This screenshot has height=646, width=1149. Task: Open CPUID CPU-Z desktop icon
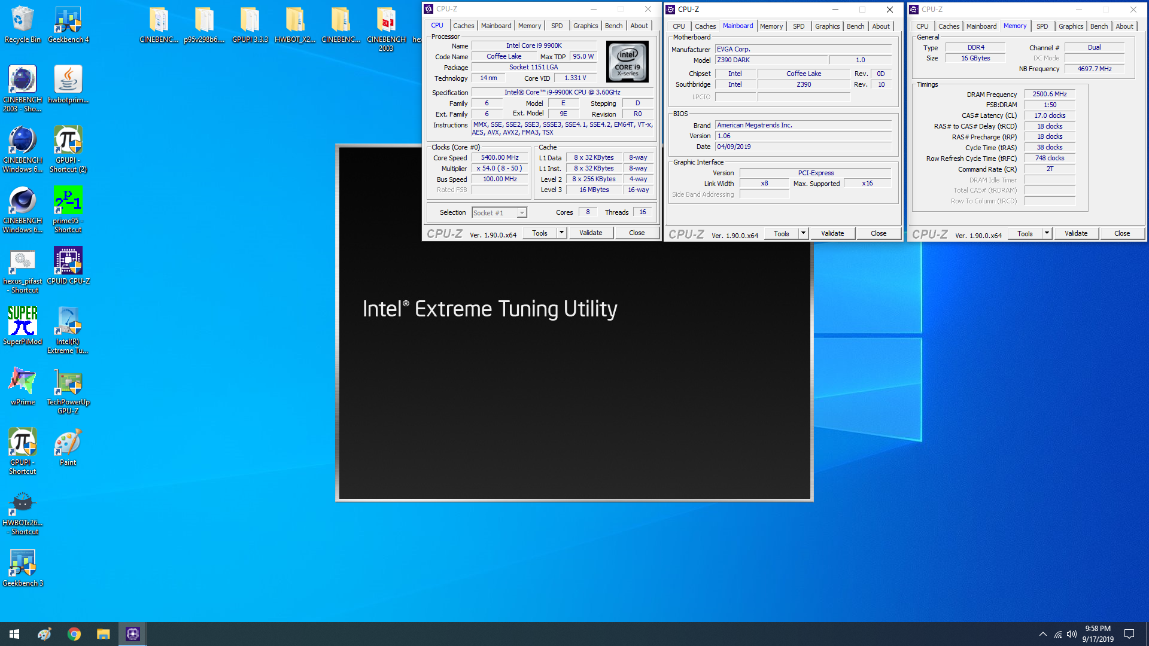(68, 266)
